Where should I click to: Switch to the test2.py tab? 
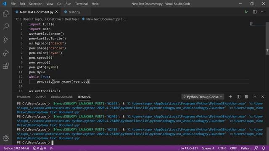click(74, 12)
